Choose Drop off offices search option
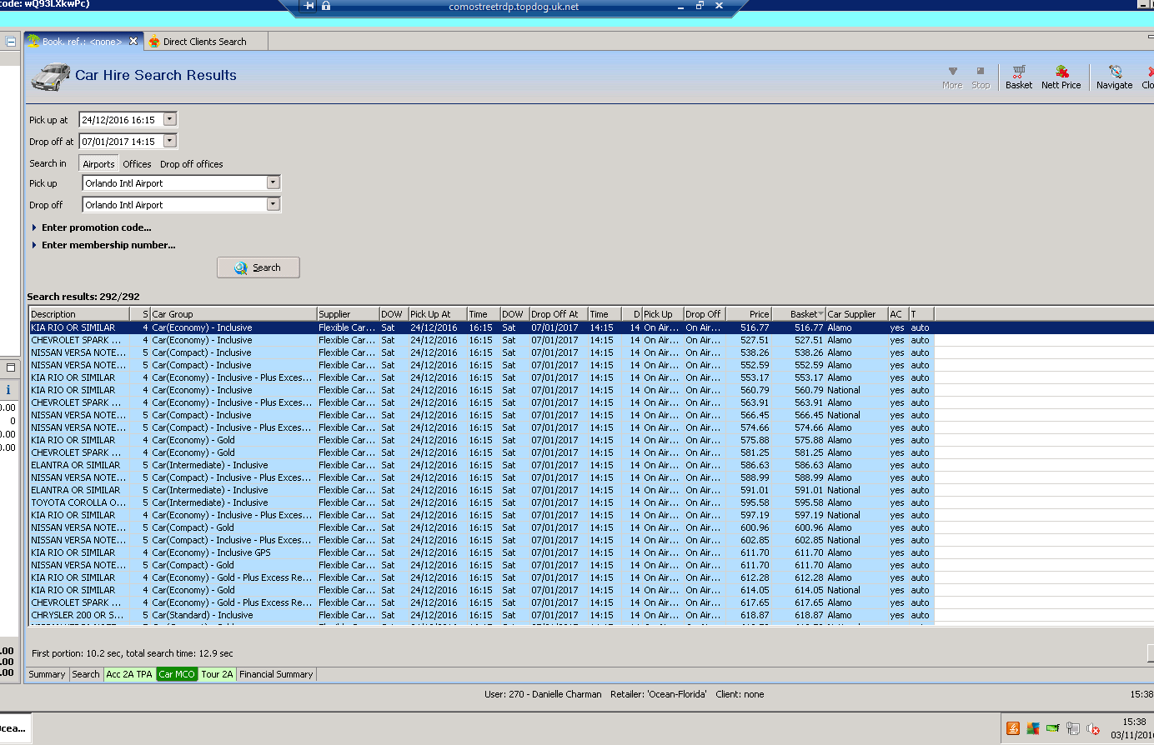Image resolution: width=1154 pixels, height=745 pixels. [192, 164]
